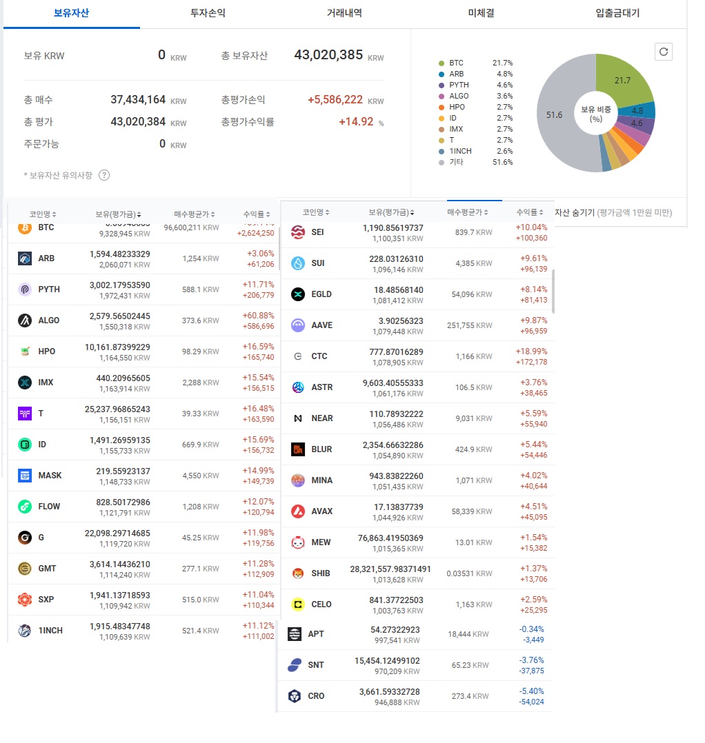Click the right table scrollbar
Screen dimensions: 705x743
tap(553, 292)
